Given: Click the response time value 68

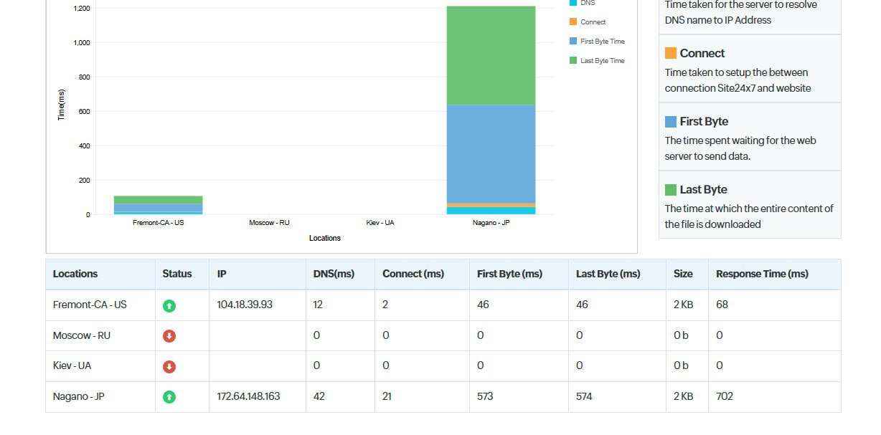Looking at the screenshot, I should (722, 305).
